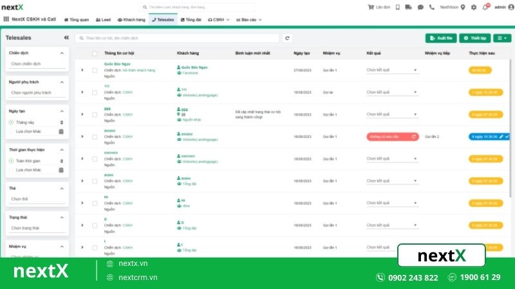Click pencil edit icon on blue time badge
The height and width of the screenshot is (289, 515).
[501, 137]
